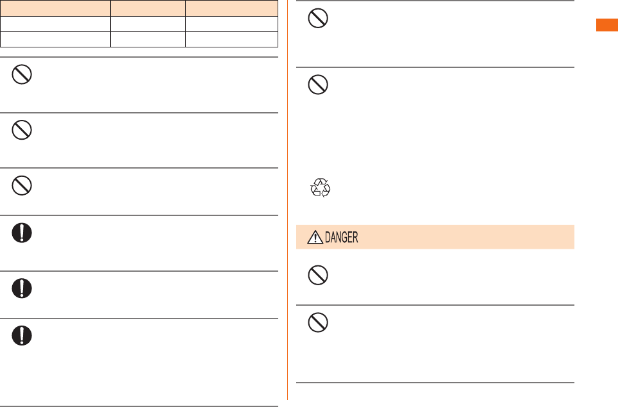This screenshot has width=618, height=407.
Task: Click the recycling arrows symbol
Action: [x=321, y=188]
